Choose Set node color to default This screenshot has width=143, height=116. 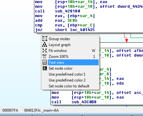[70, 86]
